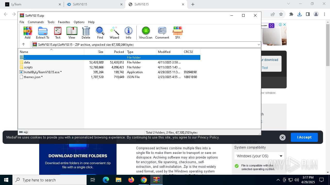Screen dimensions: 330x185
Task: Switch to the LyTeam browser tab
Action: (34, 4)
